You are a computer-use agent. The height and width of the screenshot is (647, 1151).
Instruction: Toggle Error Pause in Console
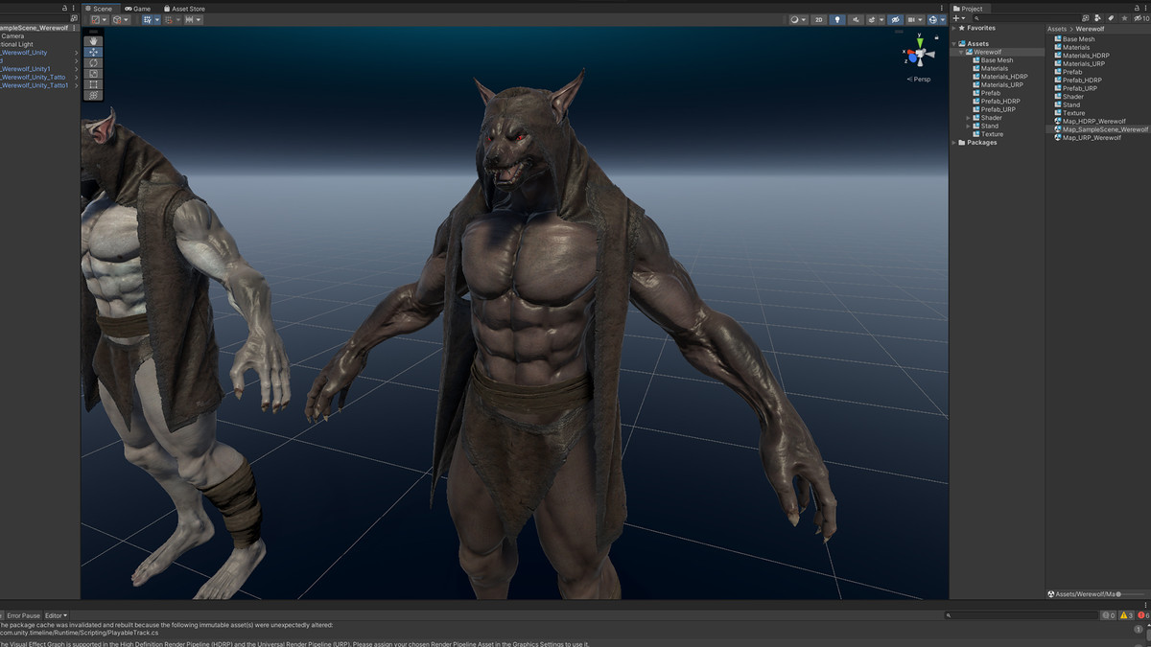22,615
